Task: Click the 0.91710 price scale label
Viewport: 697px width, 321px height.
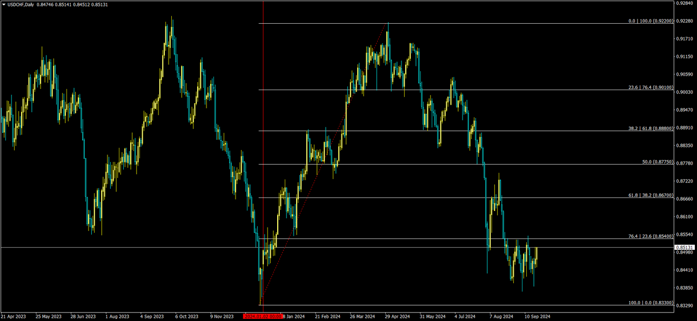Action: click(684, 39)
